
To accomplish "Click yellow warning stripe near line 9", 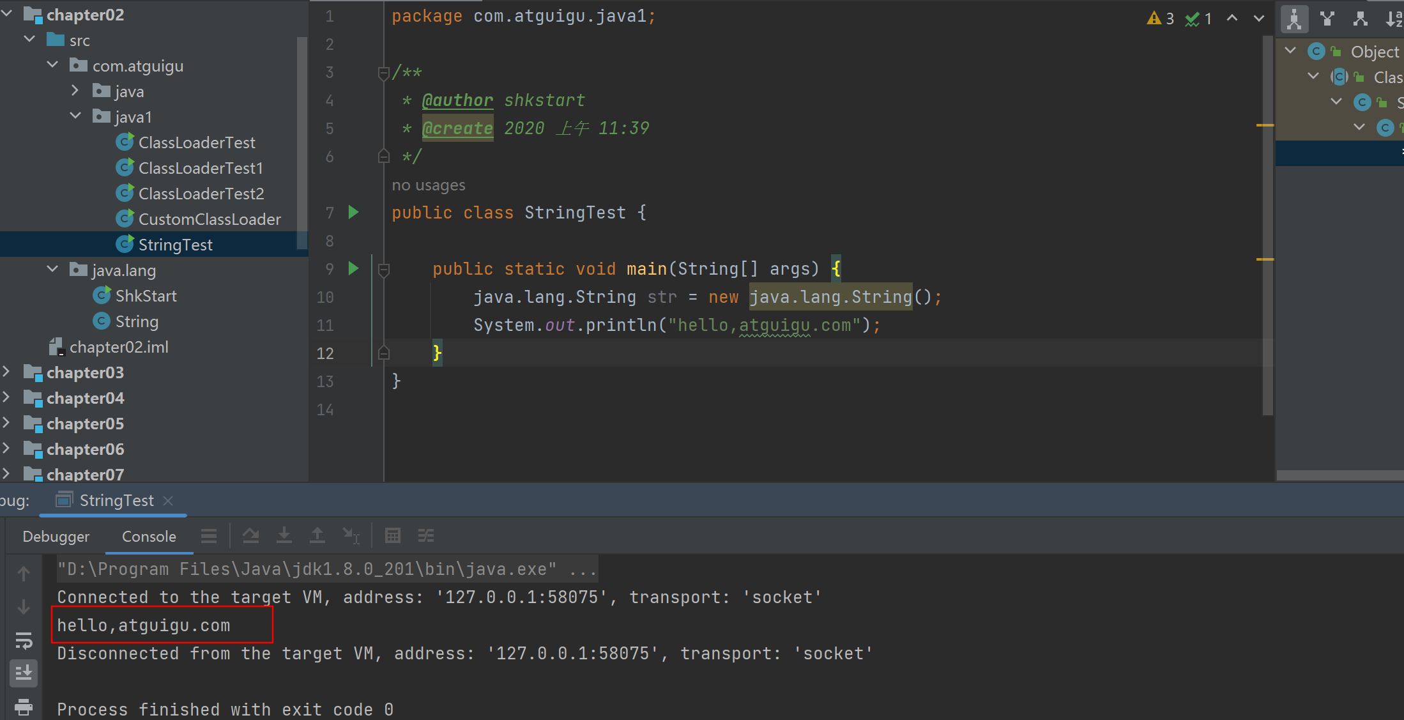I will pos(1265,259).
